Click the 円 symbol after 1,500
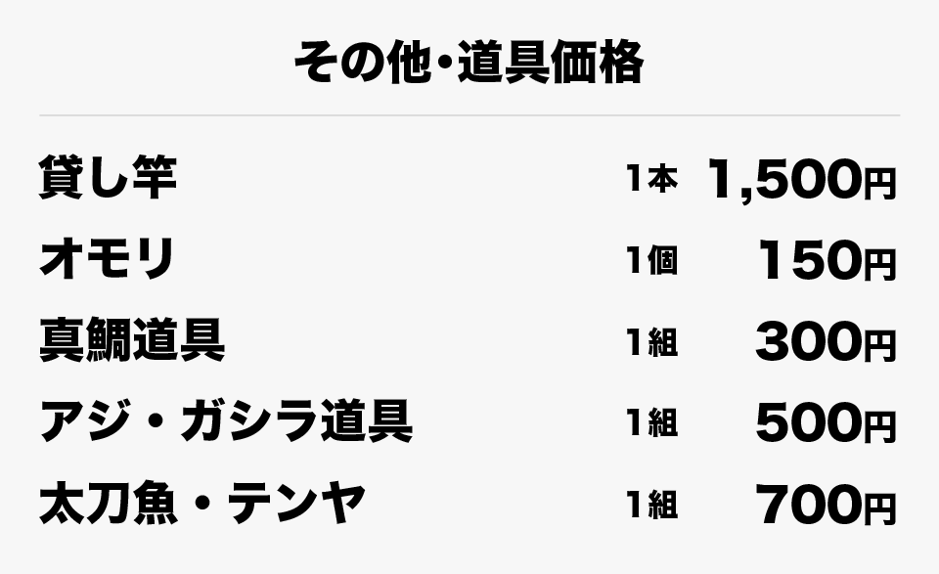 tap(879, 183)
